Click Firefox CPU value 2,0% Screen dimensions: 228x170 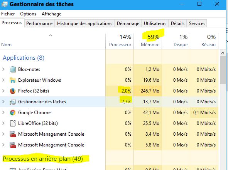coord(126,91)
